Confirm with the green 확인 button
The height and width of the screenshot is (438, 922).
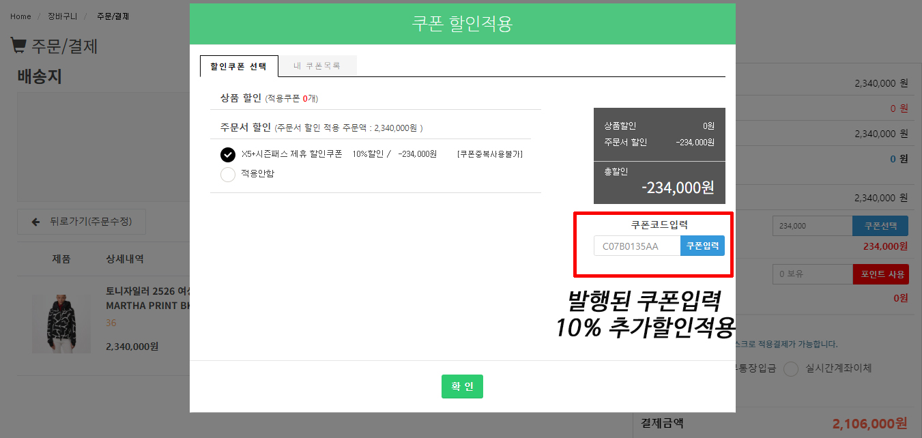tap(462, 386)
